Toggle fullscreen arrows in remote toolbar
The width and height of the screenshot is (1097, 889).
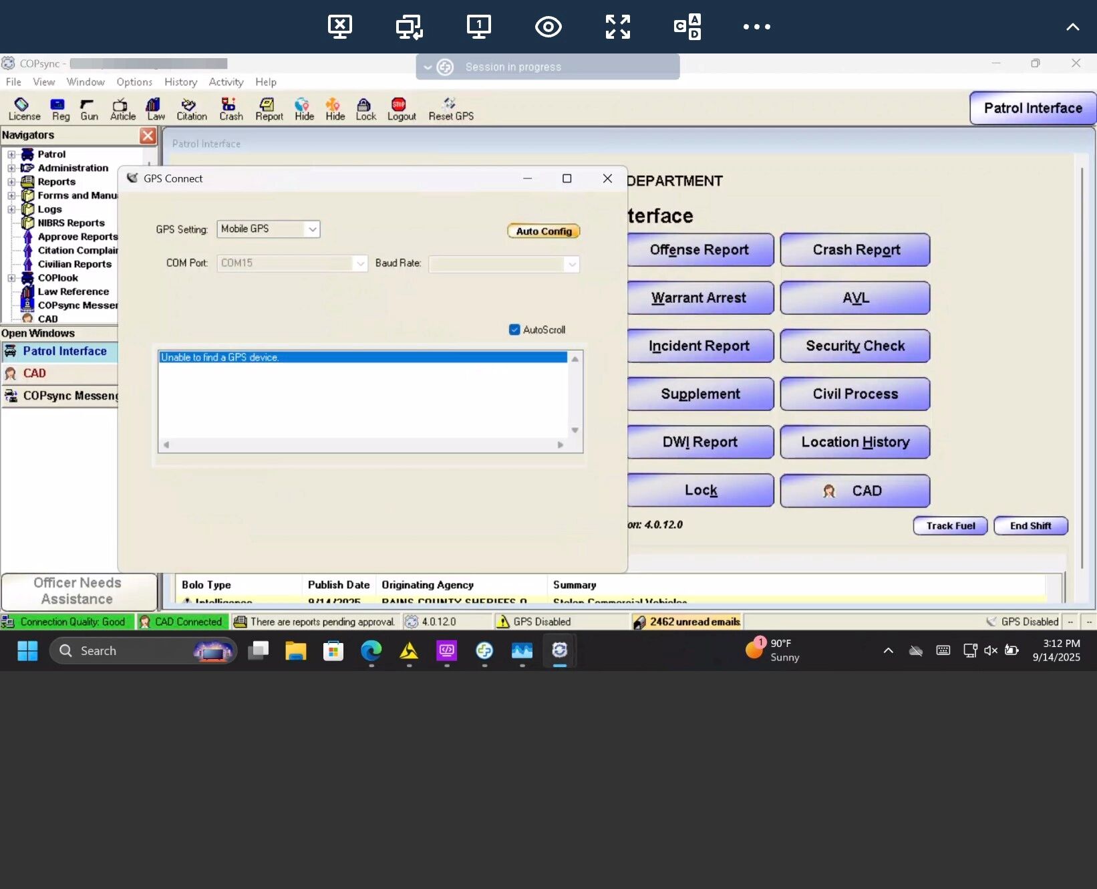tap(617, 27)
